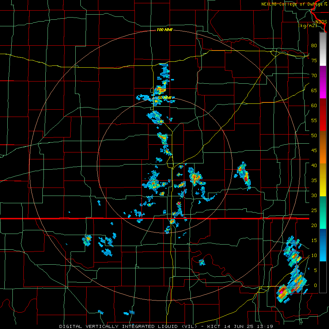Click the light blue segment of the color scale
329x329 pixels.
point(323,245)
